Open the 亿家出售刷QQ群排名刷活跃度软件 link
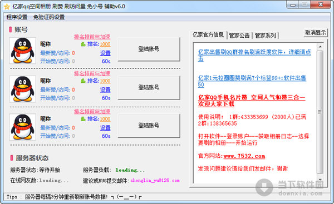 [x=254, y=55]
